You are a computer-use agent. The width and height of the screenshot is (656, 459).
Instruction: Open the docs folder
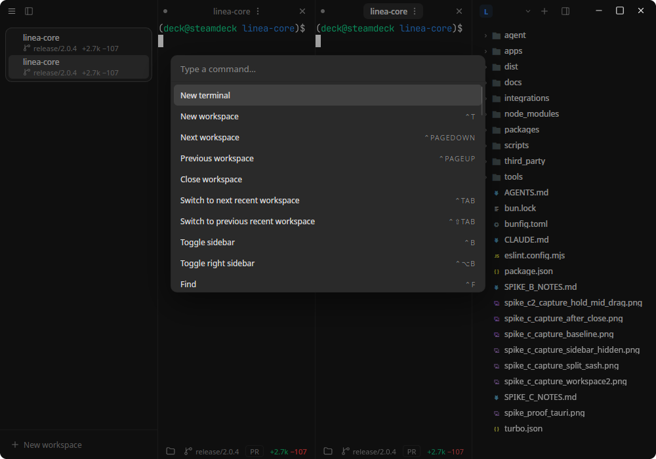point(512,83)
